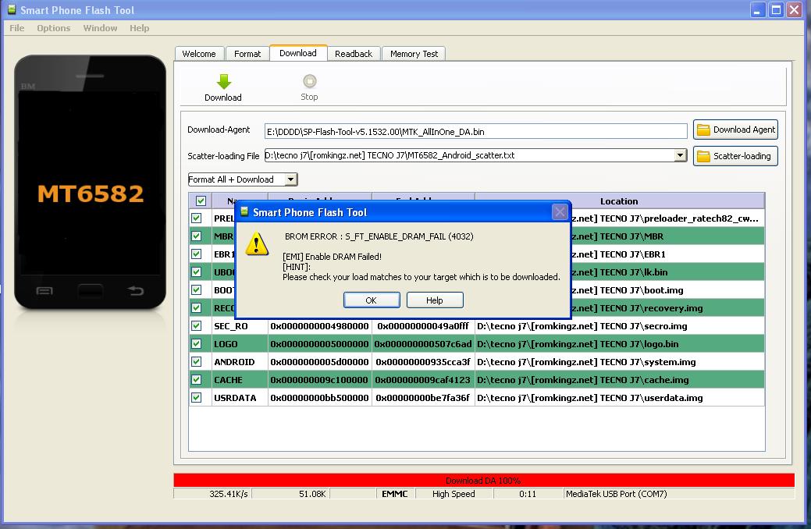Image resolution: width=811 pixels, height=529 pixels.
Task: Click the Location column header
Action: pyautogui.click(x=619, y=201)
